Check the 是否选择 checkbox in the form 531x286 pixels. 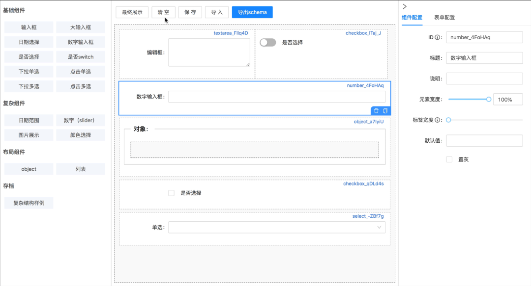tap(172, 193)
